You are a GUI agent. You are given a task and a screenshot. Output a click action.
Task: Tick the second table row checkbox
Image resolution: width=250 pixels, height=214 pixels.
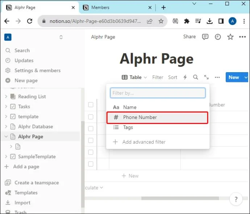tap(91, 129)
